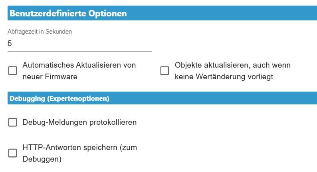Viewport: 317px width, 172px height.
Task: Click the 'Abfragezeit in Sekunden' label
Action: 40,32
